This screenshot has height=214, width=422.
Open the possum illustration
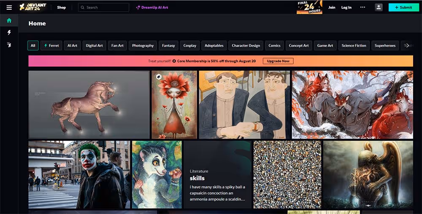pyautogui.click(x=157, y=174)
